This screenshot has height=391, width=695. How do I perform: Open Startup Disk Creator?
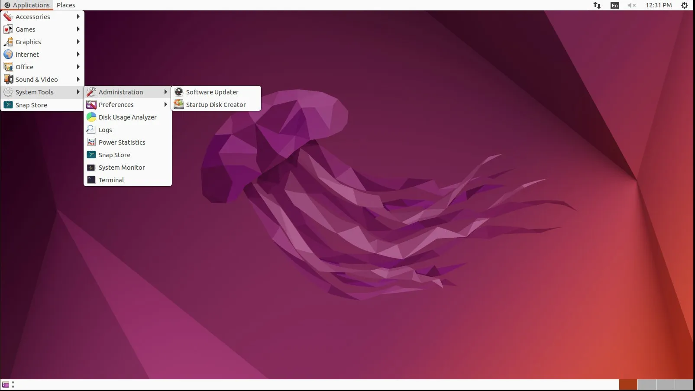[x=215, y=104]
